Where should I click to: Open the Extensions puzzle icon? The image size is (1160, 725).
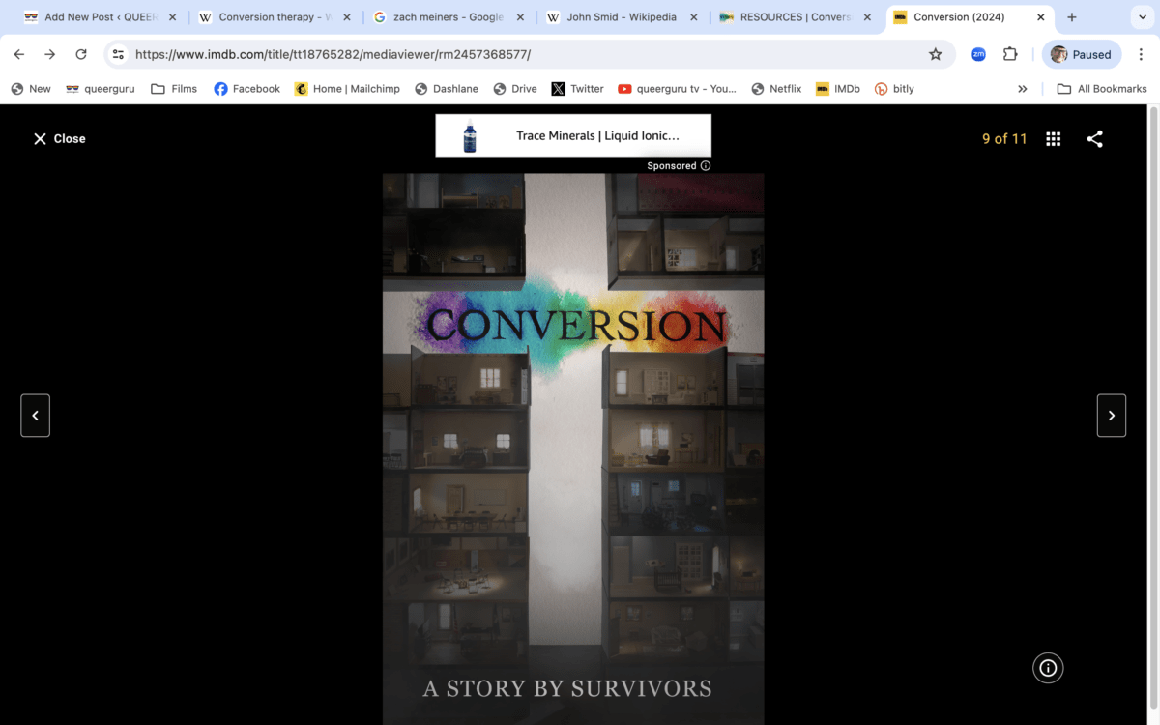(1010, 55)
